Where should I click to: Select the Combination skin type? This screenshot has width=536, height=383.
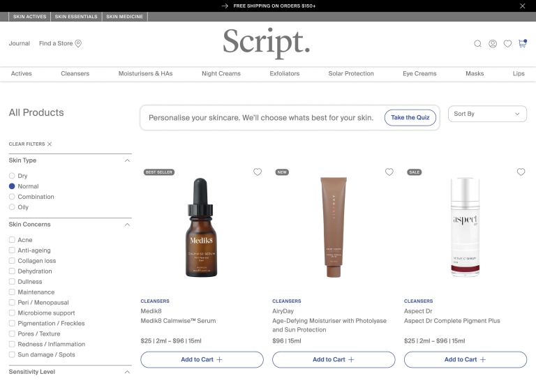click(x=12, y=197)
